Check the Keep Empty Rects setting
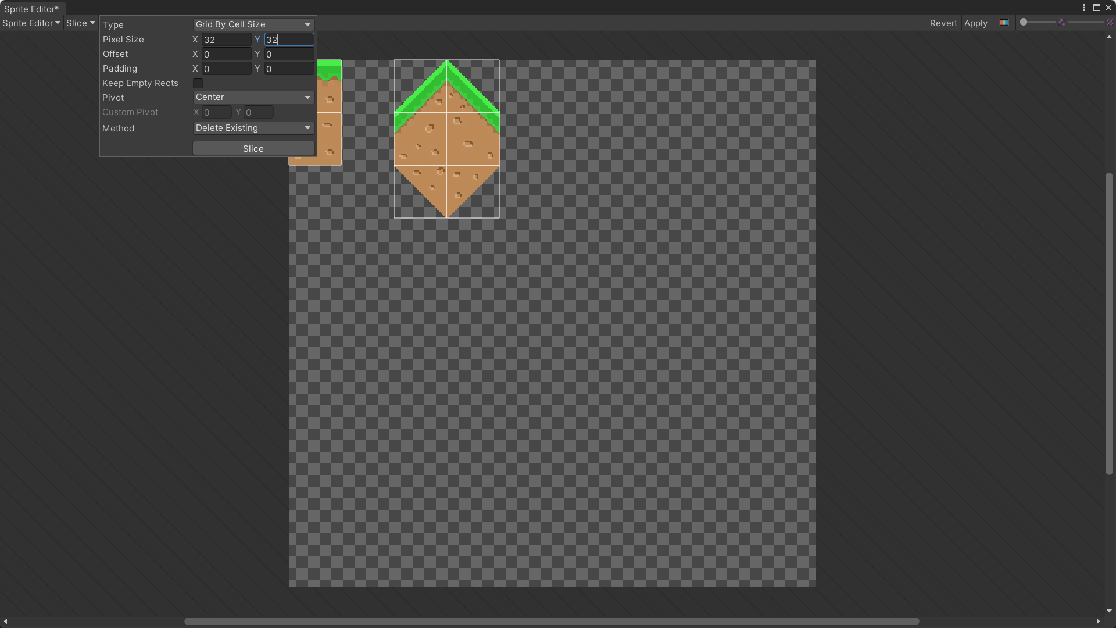 [x=198, y=83]
